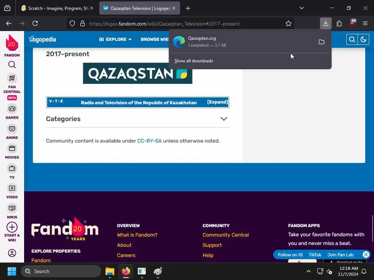Image resolution: width=374 pixels, height=280 pixels.
Task: Open the Movies clapperboard icon
Action: (x=12, y=149)
